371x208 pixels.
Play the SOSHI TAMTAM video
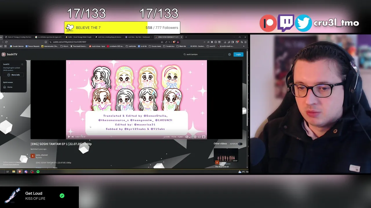click(69, 137)
